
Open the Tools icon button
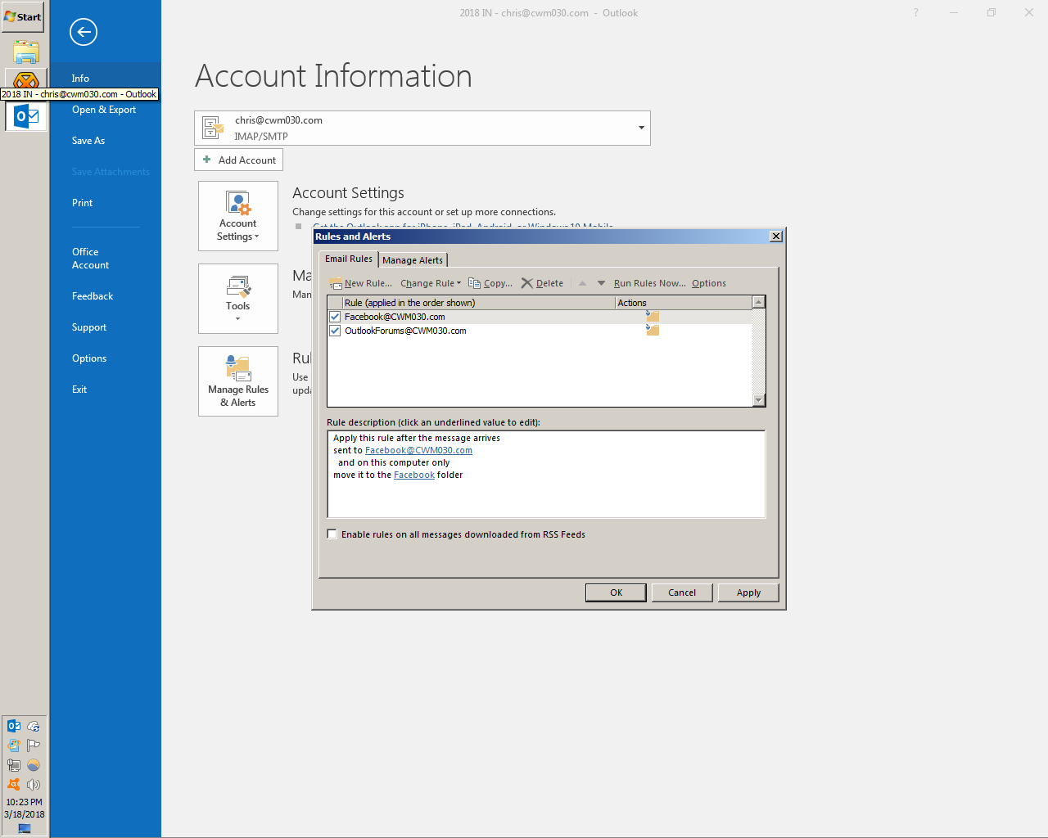tap(238, 299)
